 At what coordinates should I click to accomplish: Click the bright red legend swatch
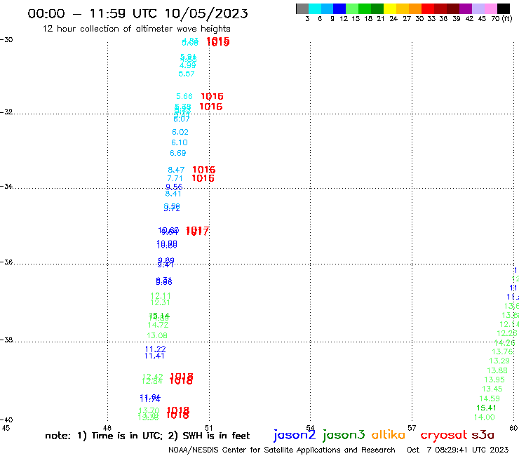point(428,8)
